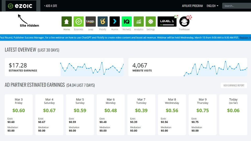This screenshot has width=251, height=141.
Task: Select the Mar 9 Thursday $0.75 amount
Action: [203, 110]
